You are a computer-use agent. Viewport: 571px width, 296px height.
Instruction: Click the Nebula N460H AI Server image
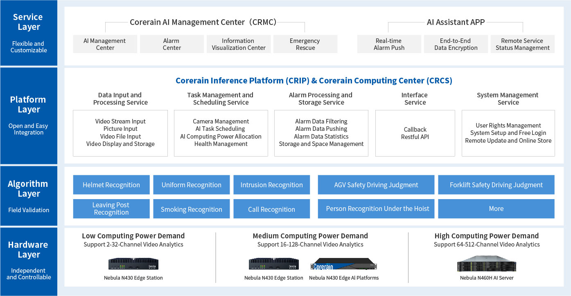487,264
